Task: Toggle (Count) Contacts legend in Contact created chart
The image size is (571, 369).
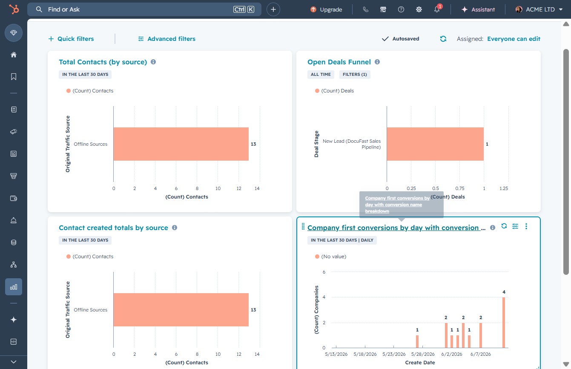Action: coord(90,257)
